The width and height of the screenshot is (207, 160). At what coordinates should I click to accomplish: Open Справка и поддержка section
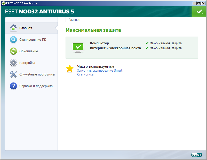(x=36, y=86)
